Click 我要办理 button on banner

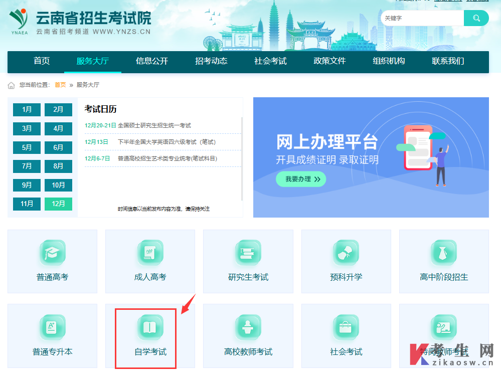pyautogui.click(x=301, y=179)
